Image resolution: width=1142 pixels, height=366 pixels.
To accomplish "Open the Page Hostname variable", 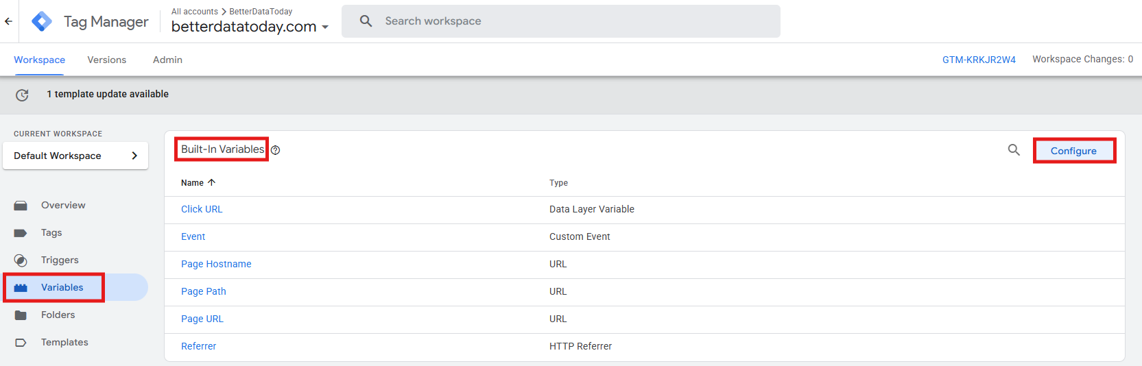I will click(x=216, y=264).
